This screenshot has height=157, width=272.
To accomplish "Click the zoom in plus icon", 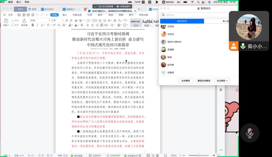I will (214, 155).
